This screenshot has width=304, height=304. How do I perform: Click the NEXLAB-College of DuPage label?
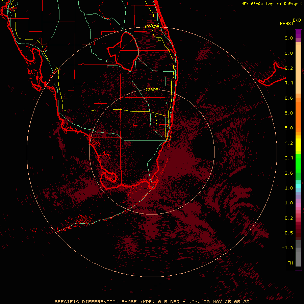tap(272, 4)
